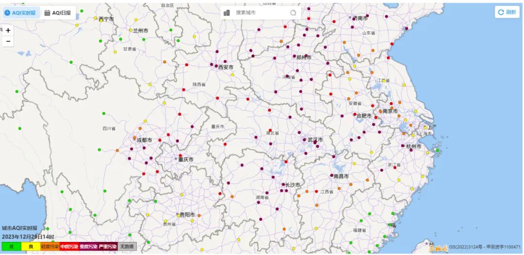Click the 福建省 province label

point(360,230)
